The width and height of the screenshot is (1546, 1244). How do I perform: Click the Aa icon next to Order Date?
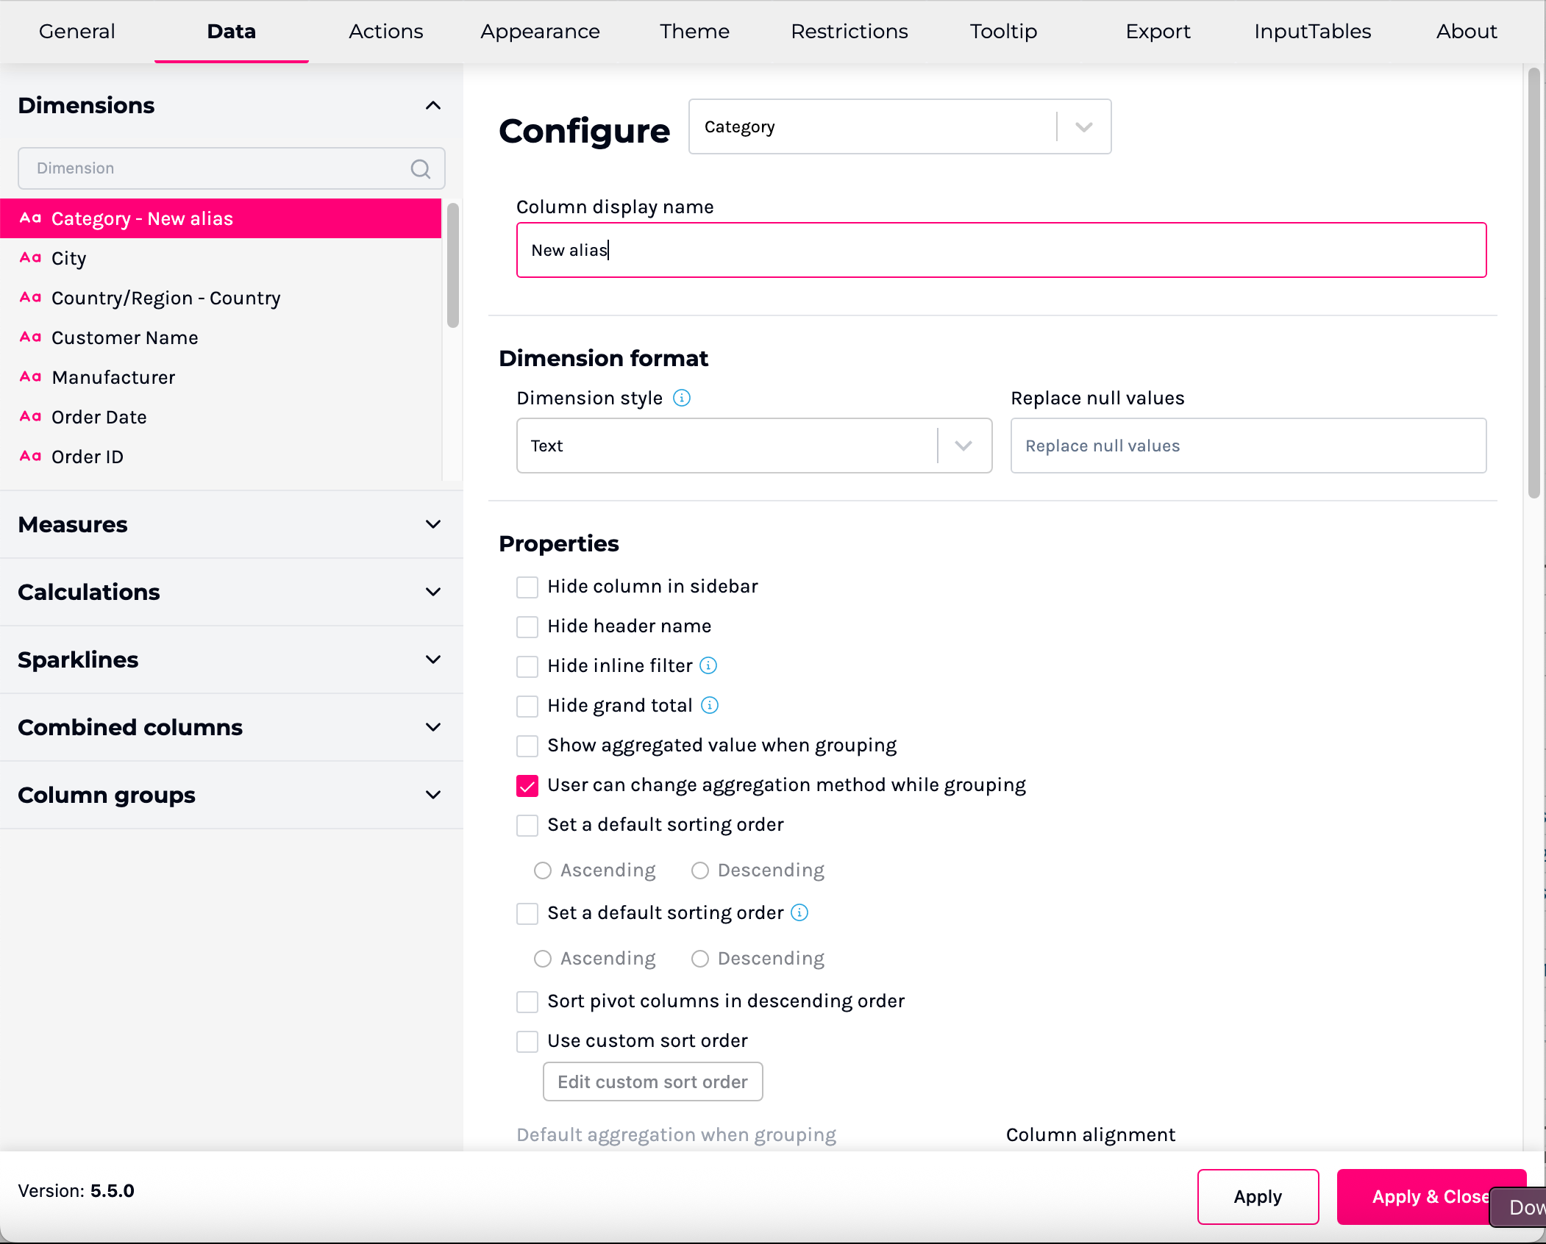[30, 417]
